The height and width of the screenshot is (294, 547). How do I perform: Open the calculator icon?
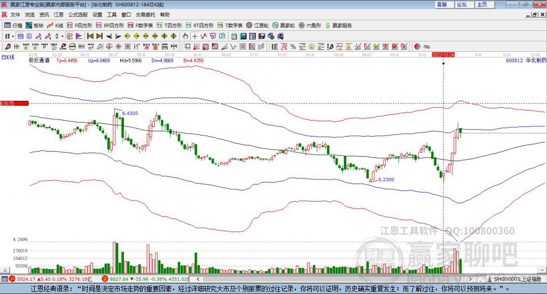[x=244, y=36]
